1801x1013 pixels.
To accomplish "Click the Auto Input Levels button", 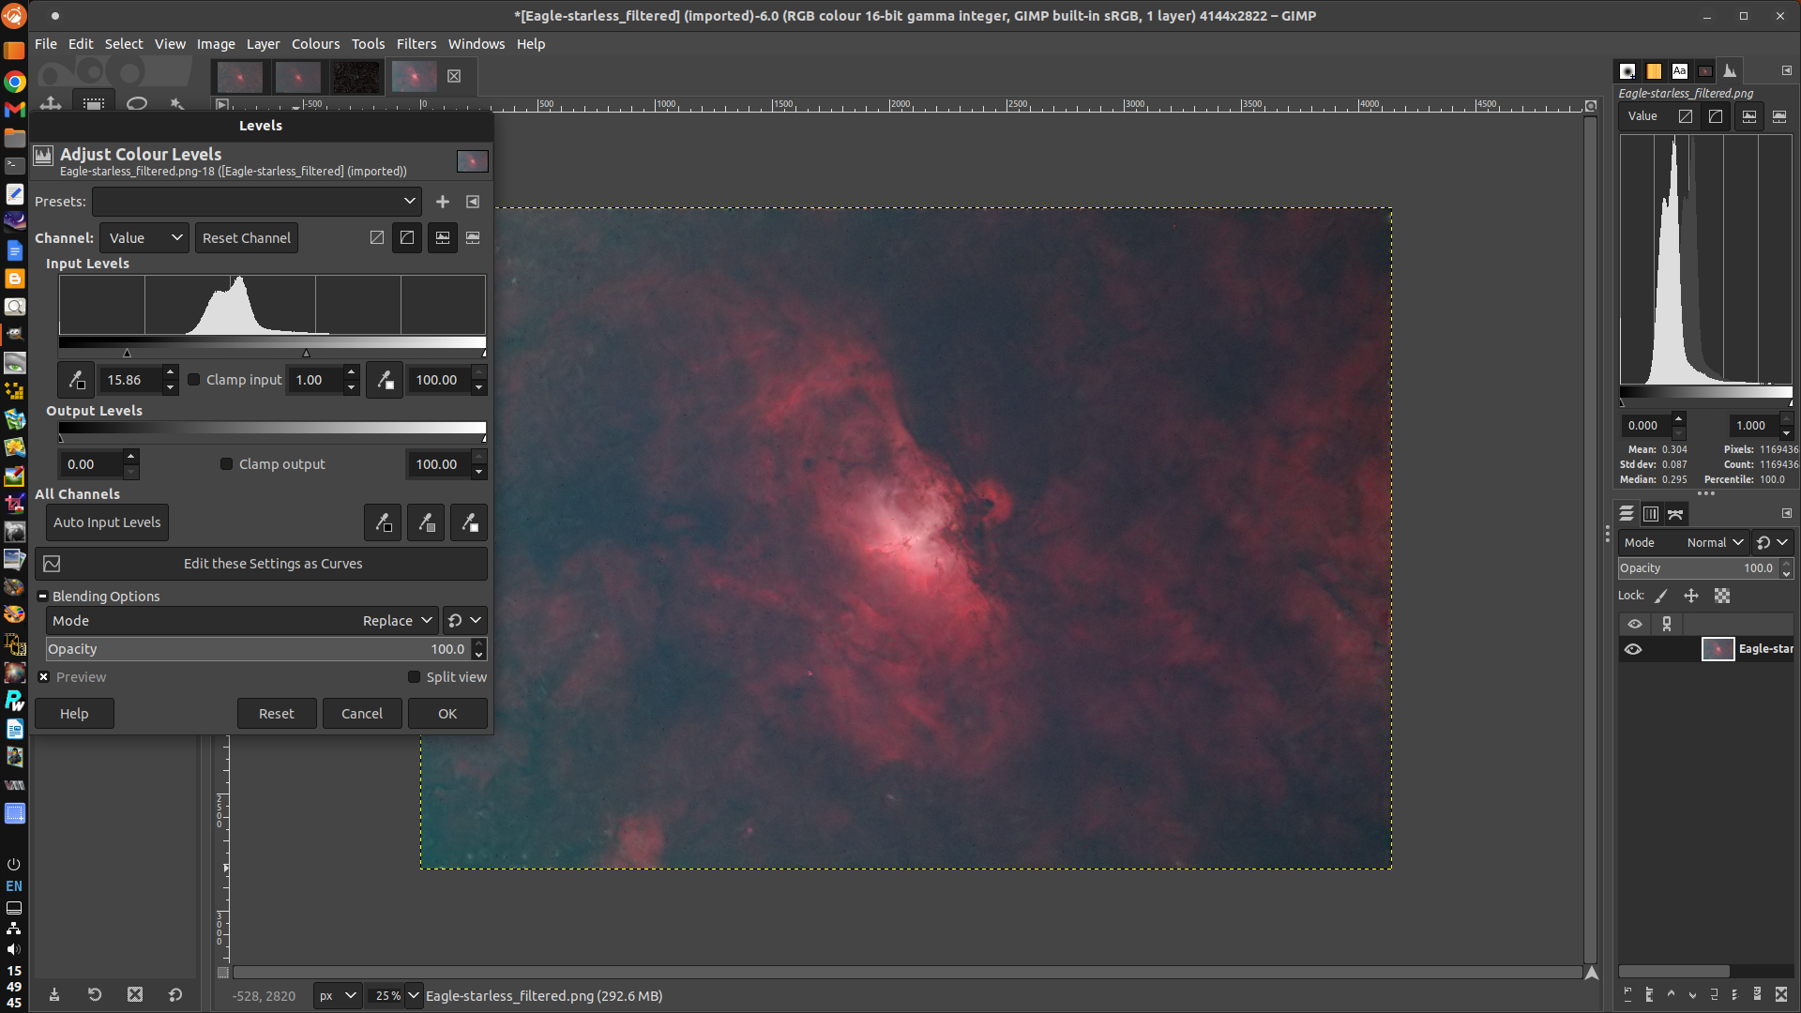I will click(107, 522).
